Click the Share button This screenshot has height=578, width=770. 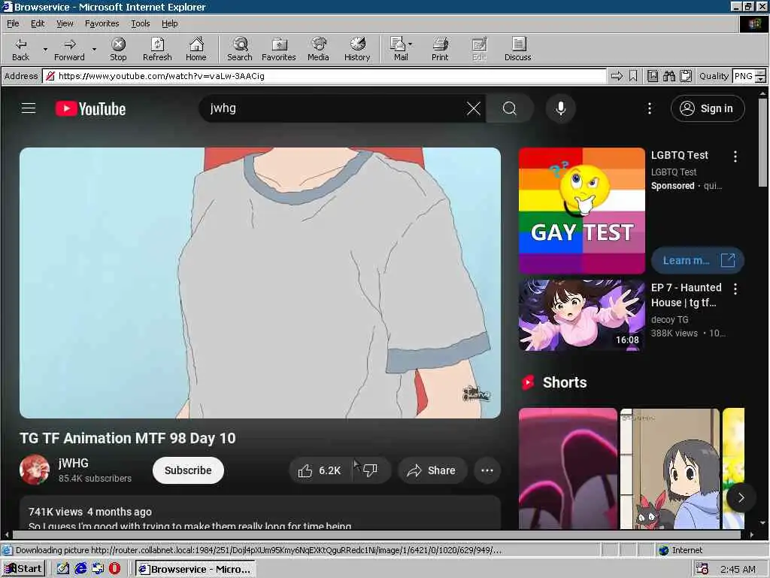click(x=432, y=470)
